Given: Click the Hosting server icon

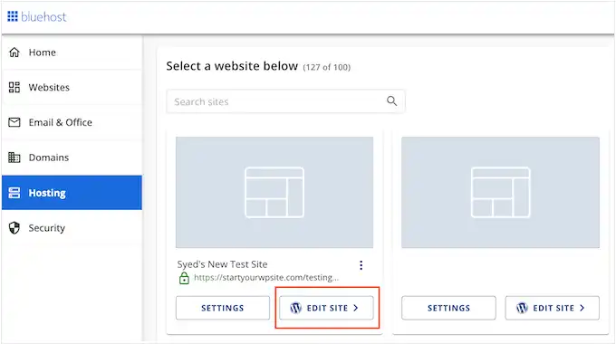Looking at the screenshot, I should point(14,193).
